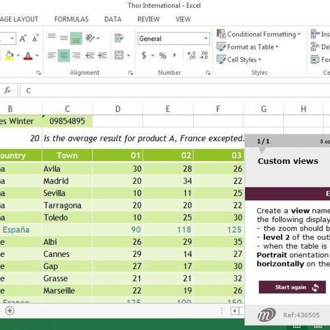Image resolution: width=330 pixels, height=330 pixels.
Task: Apply the Percent Style format
Action: tap(163, 56)
